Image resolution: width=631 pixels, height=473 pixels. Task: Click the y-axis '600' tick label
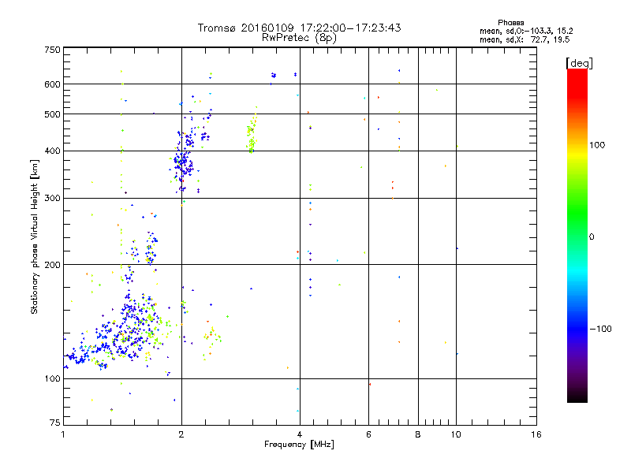tap(52, 84)
